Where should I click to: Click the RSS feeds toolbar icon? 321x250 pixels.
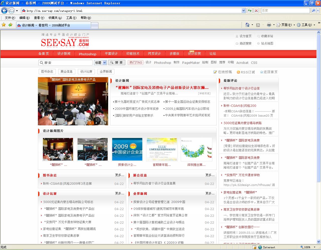pos(258,25)
